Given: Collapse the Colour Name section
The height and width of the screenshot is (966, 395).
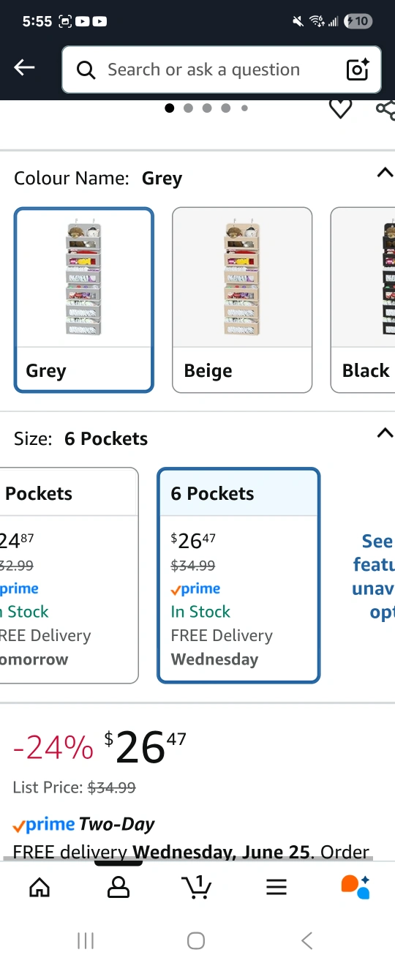Looking at the screenshot, I should pos(384,173).
